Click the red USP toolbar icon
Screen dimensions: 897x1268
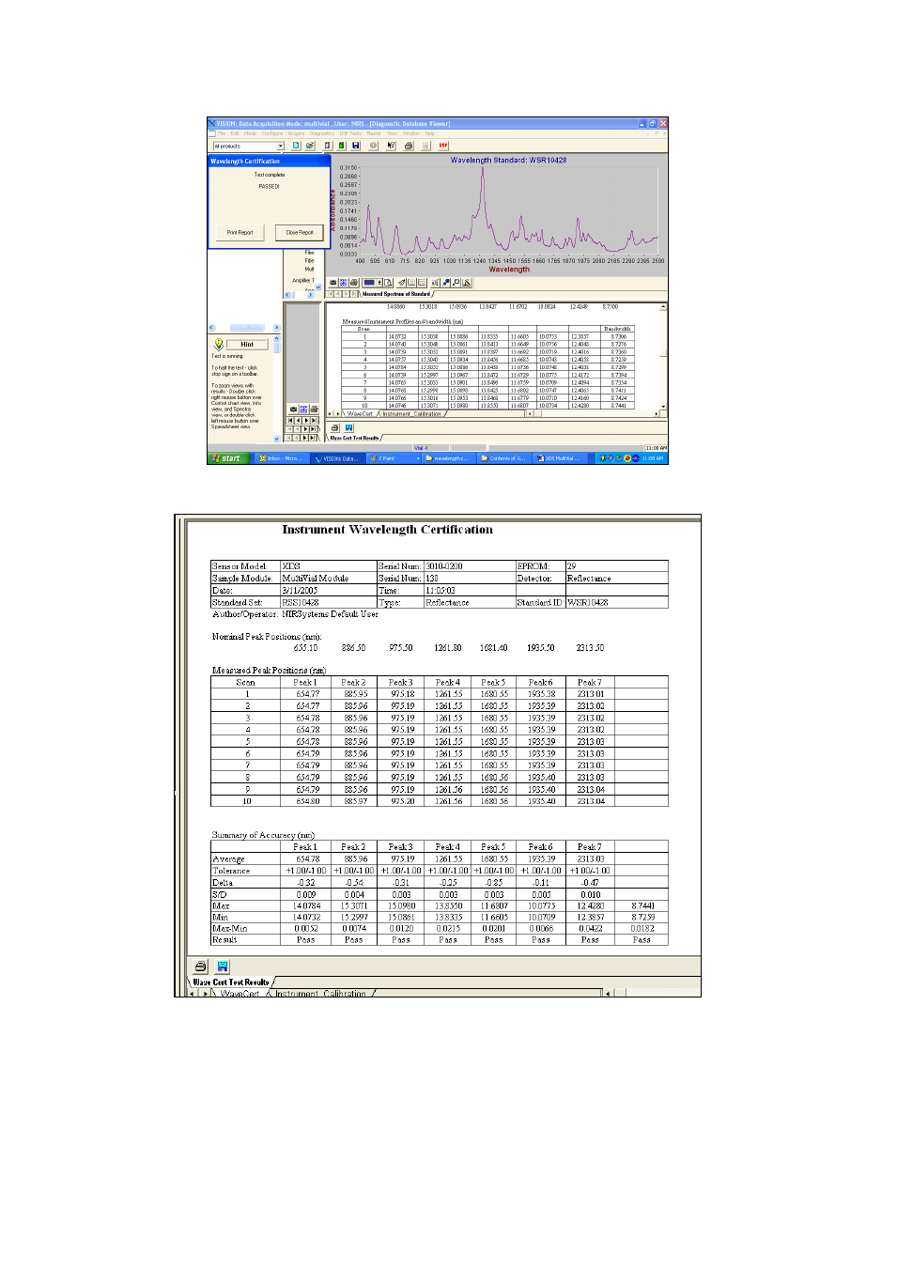pyautogui.click(x=442, y=146)
